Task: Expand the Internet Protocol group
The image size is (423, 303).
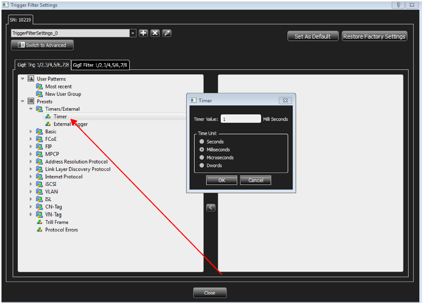Action: click(31, 177)
